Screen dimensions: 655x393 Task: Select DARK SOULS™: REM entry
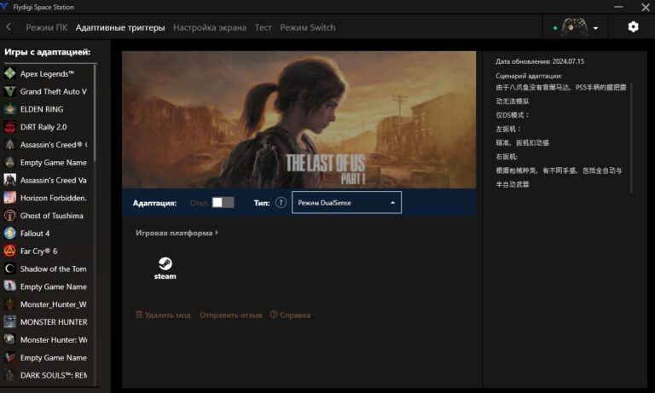tap(54, 375)
